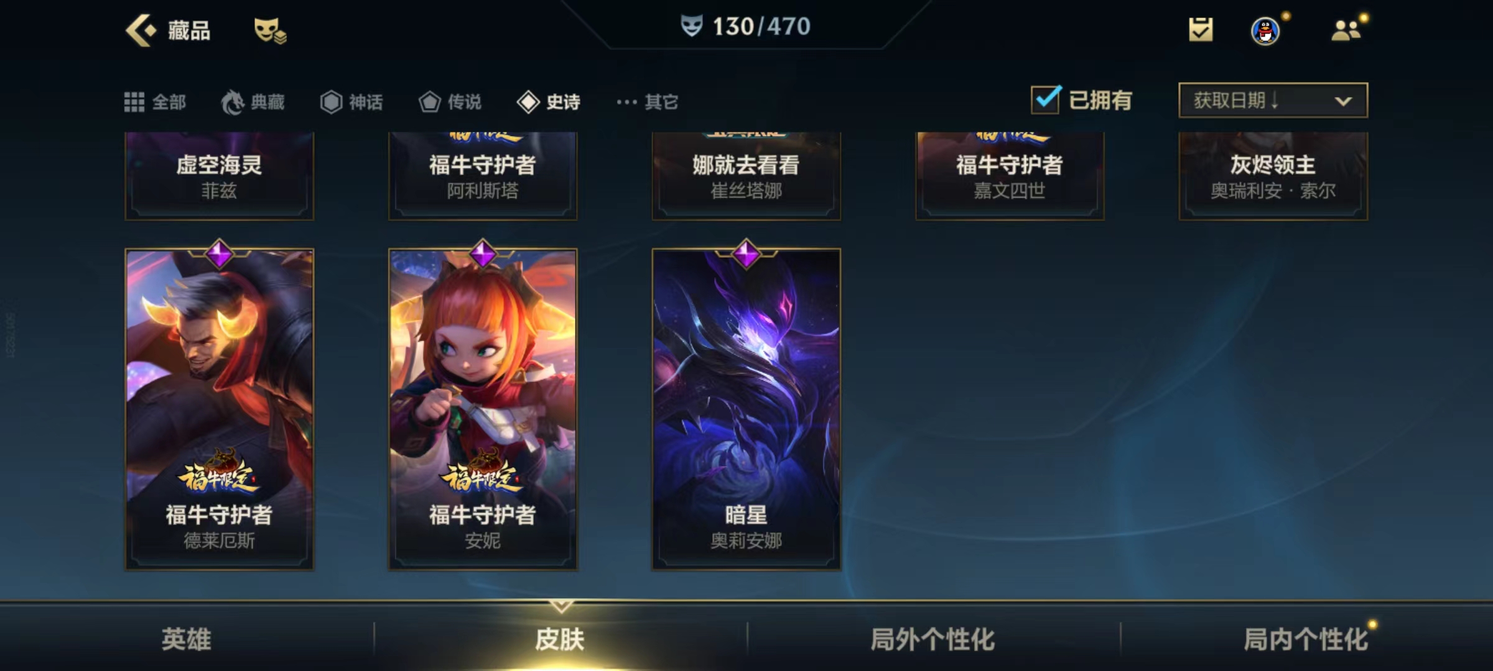This screenshot has height=671, width=1493.
Task: Tap the QQ penguin avatar icon
Action: (1265, 30)
